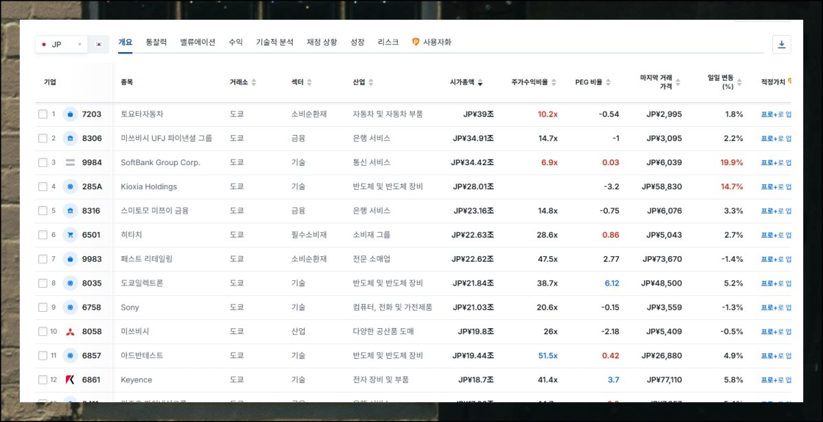Image resolution: width=823 pixels, height=422 pixels.
Task: Tick the checkbox for row 5
Action: point(43,211)
